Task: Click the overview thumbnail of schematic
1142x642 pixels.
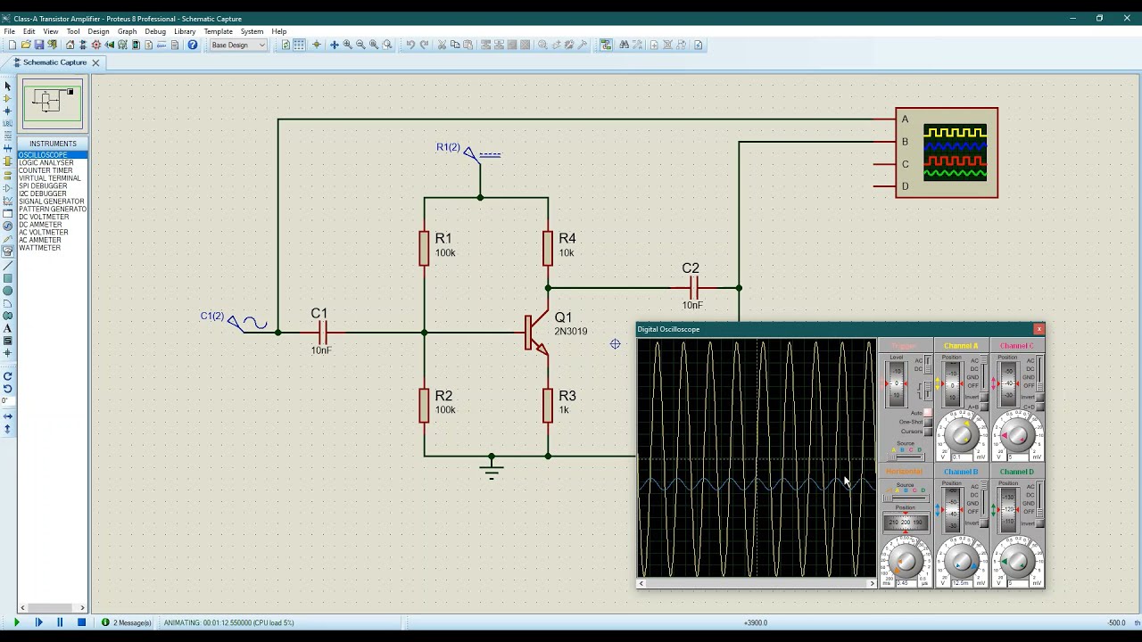Action: point(52,104)
